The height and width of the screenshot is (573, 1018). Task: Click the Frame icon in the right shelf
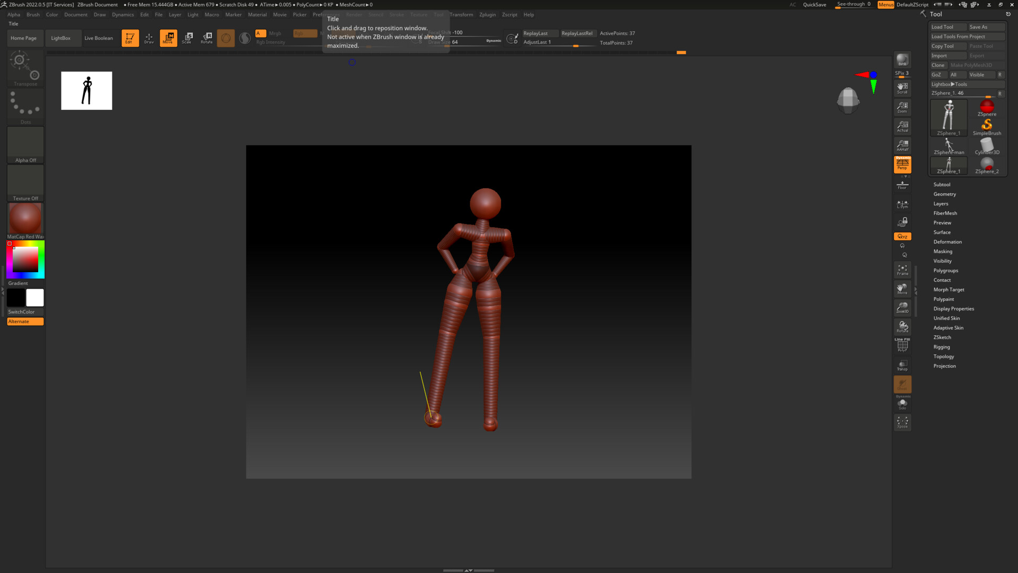[902, 270]
